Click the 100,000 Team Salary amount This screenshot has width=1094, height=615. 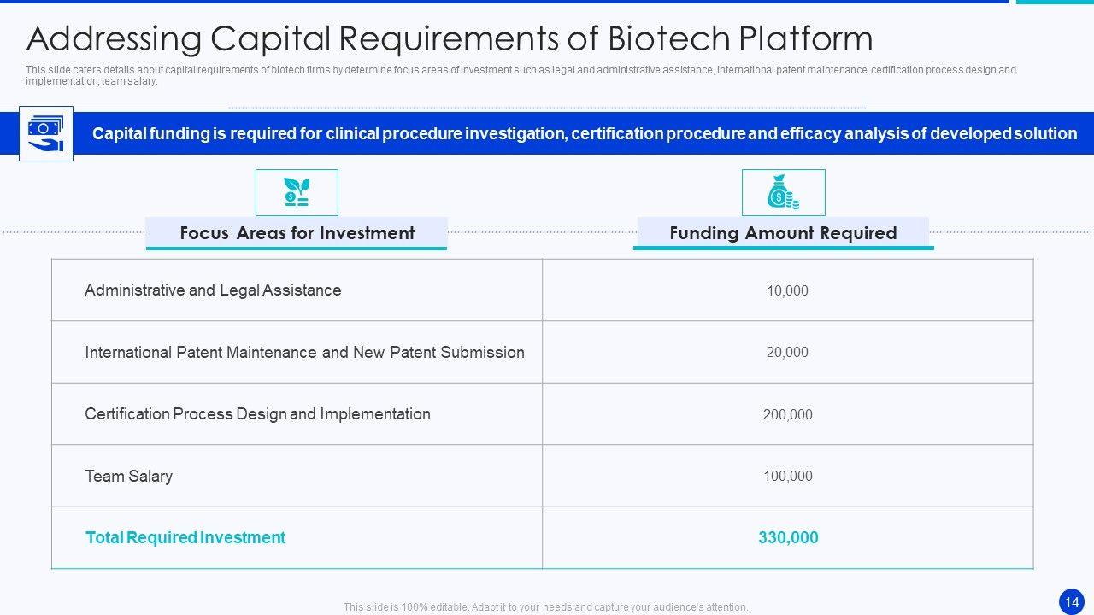(787, 476)
